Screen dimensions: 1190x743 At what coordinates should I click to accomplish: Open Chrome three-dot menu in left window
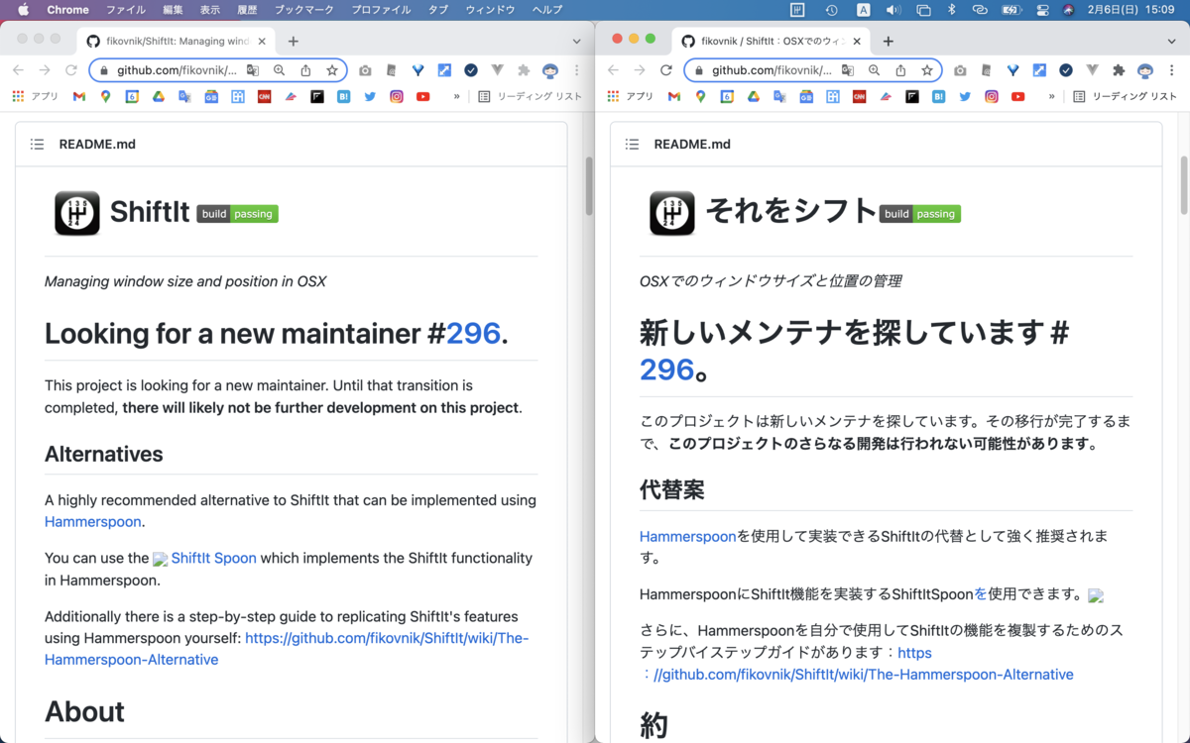[577, 70]
